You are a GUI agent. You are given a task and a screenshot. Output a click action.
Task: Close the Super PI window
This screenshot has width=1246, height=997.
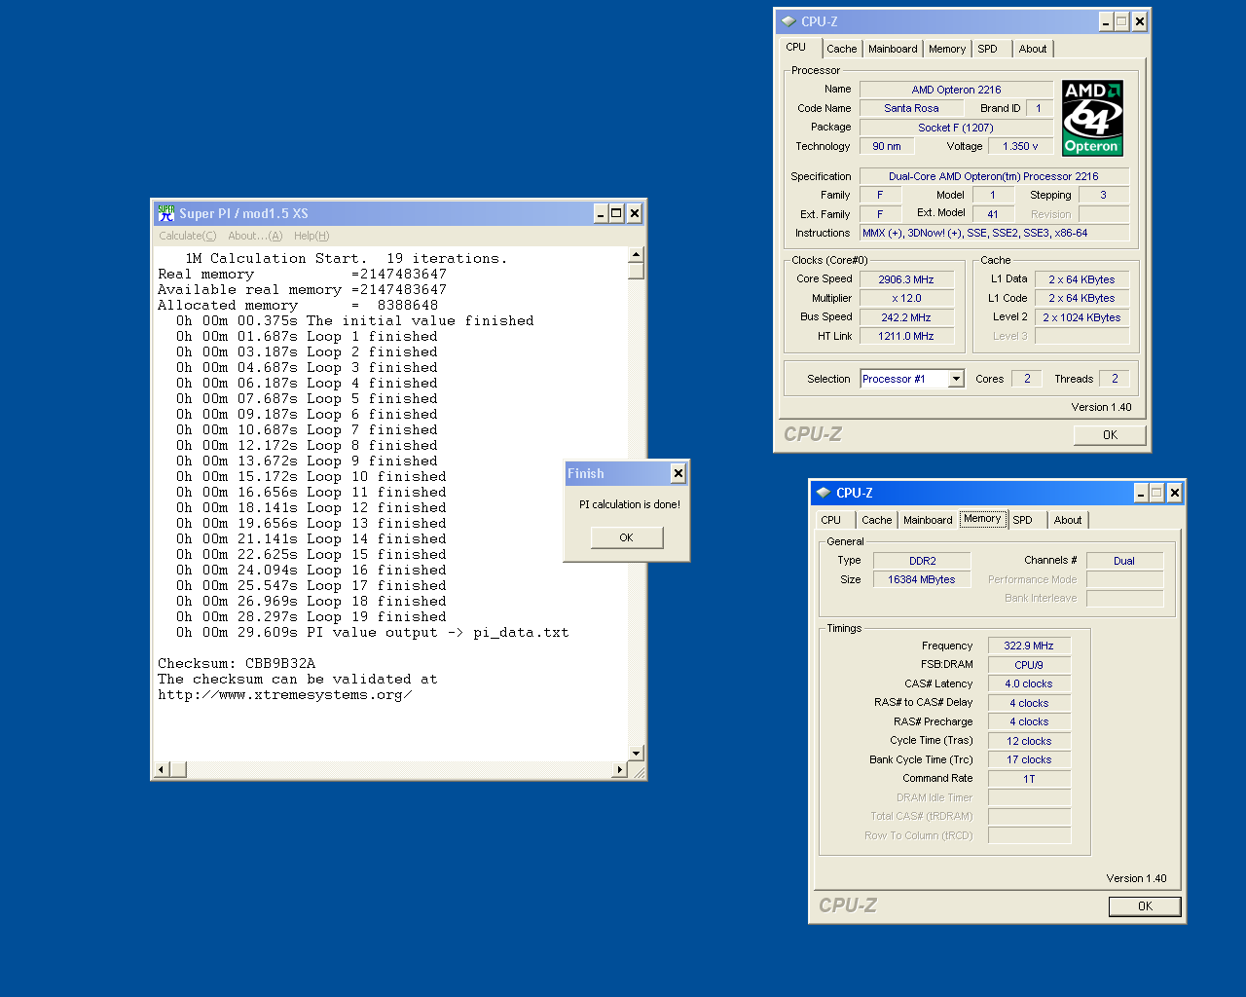(634, 213)
